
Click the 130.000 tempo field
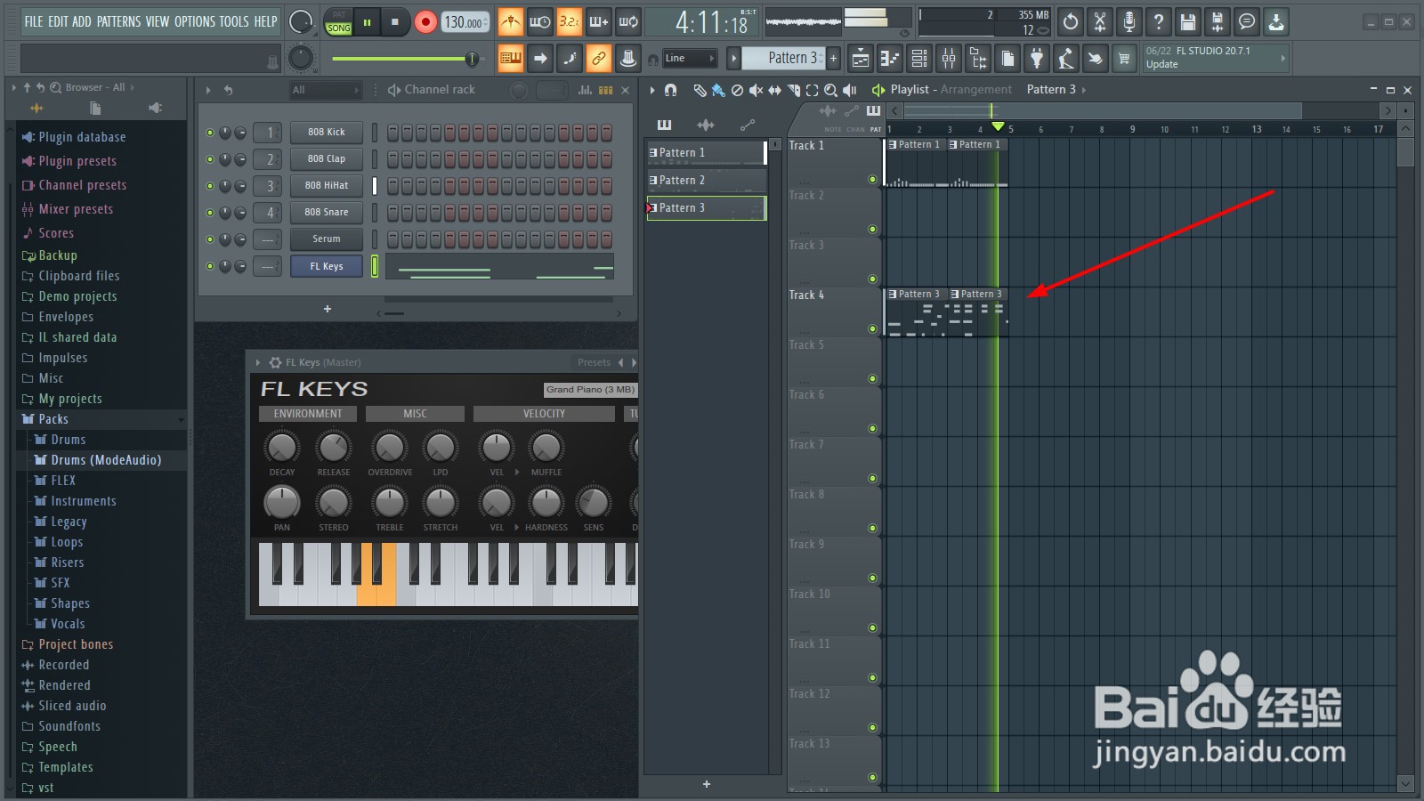coord(465,22)
